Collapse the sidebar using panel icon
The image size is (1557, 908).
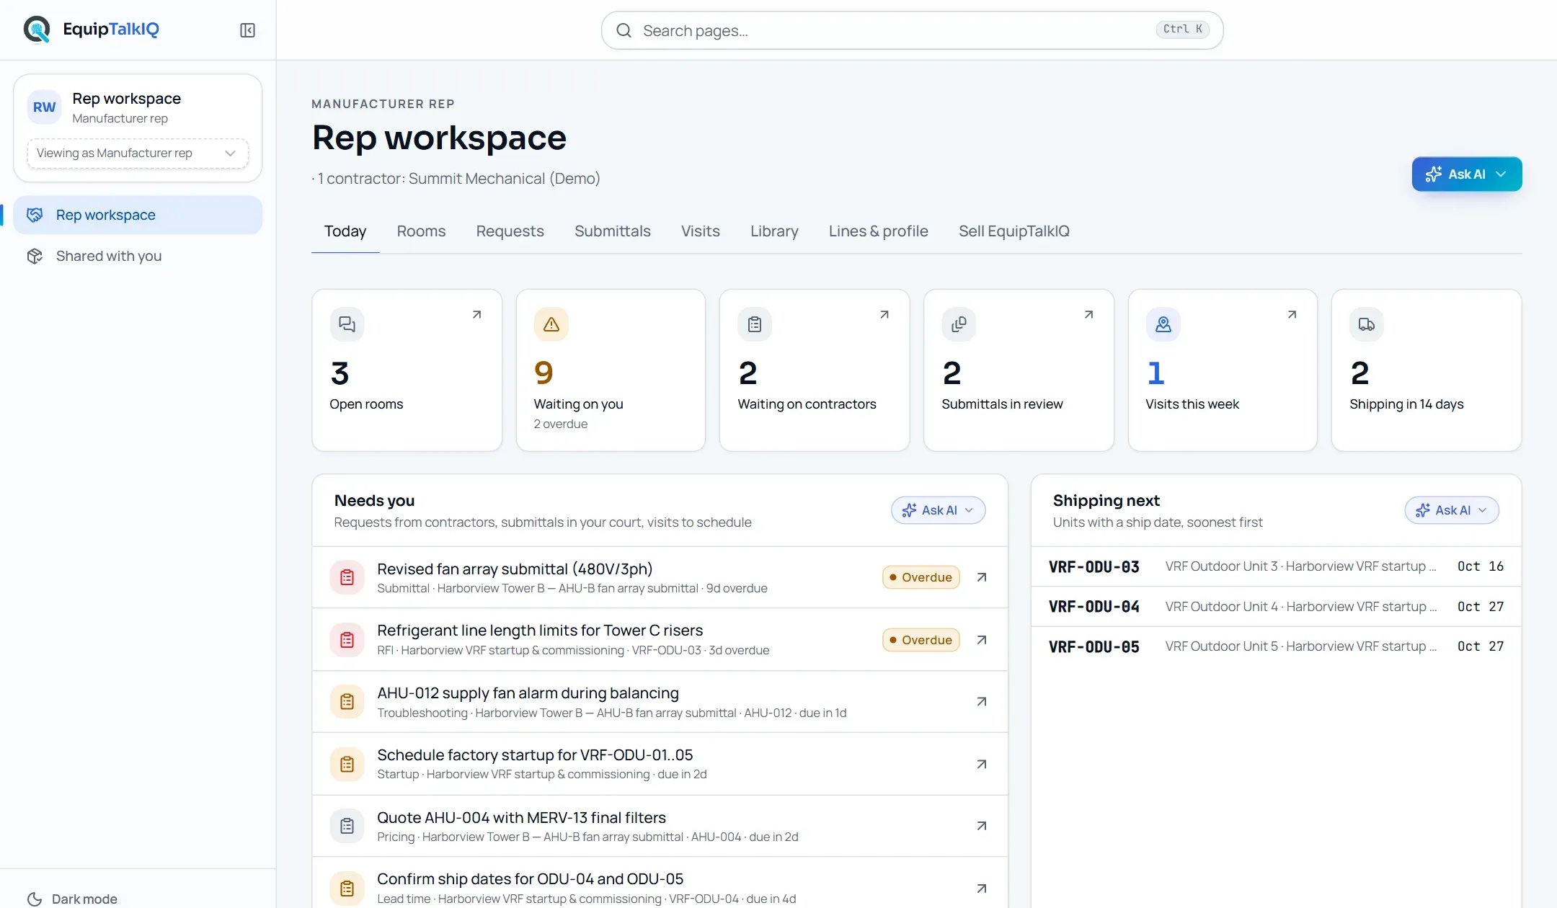click(x=247, y=30)
